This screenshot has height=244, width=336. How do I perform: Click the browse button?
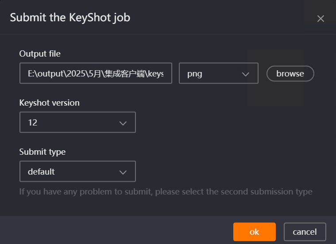(290, 74)
